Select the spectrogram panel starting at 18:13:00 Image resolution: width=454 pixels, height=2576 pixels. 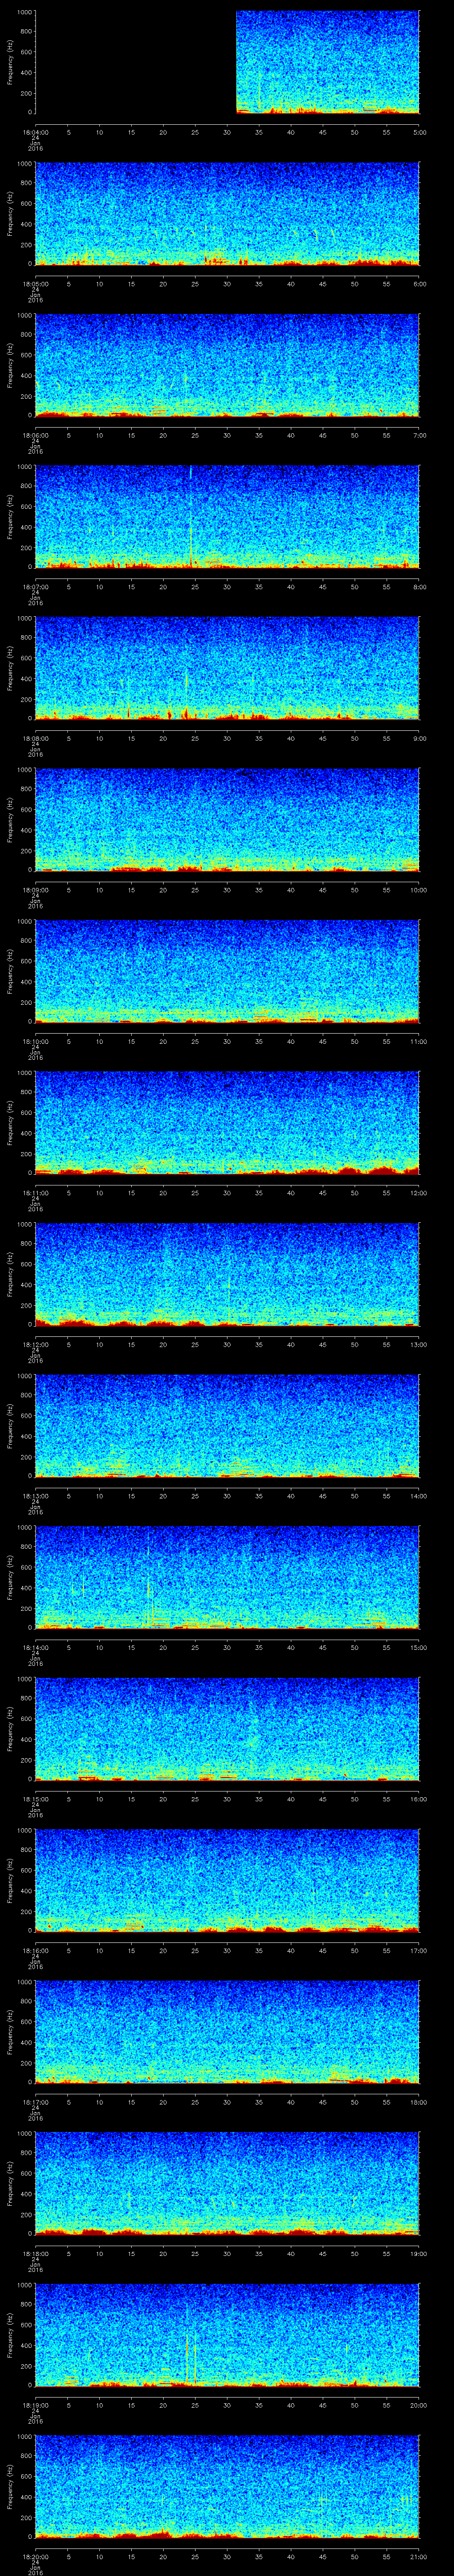coord(227,1426)
